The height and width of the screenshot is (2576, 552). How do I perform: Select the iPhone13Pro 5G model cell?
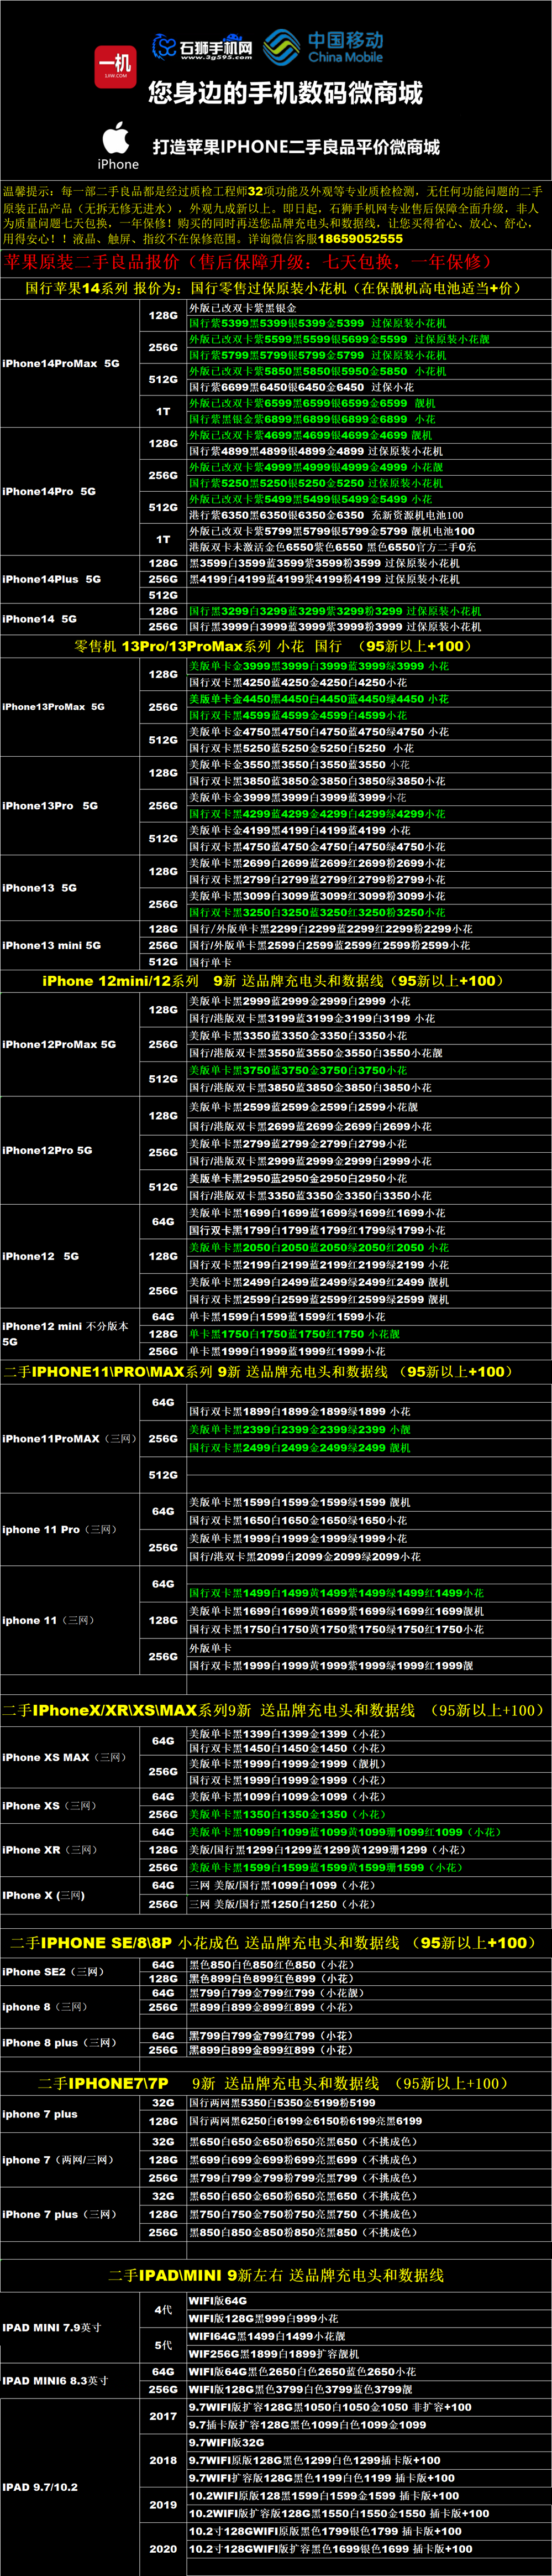click(70, 805)
